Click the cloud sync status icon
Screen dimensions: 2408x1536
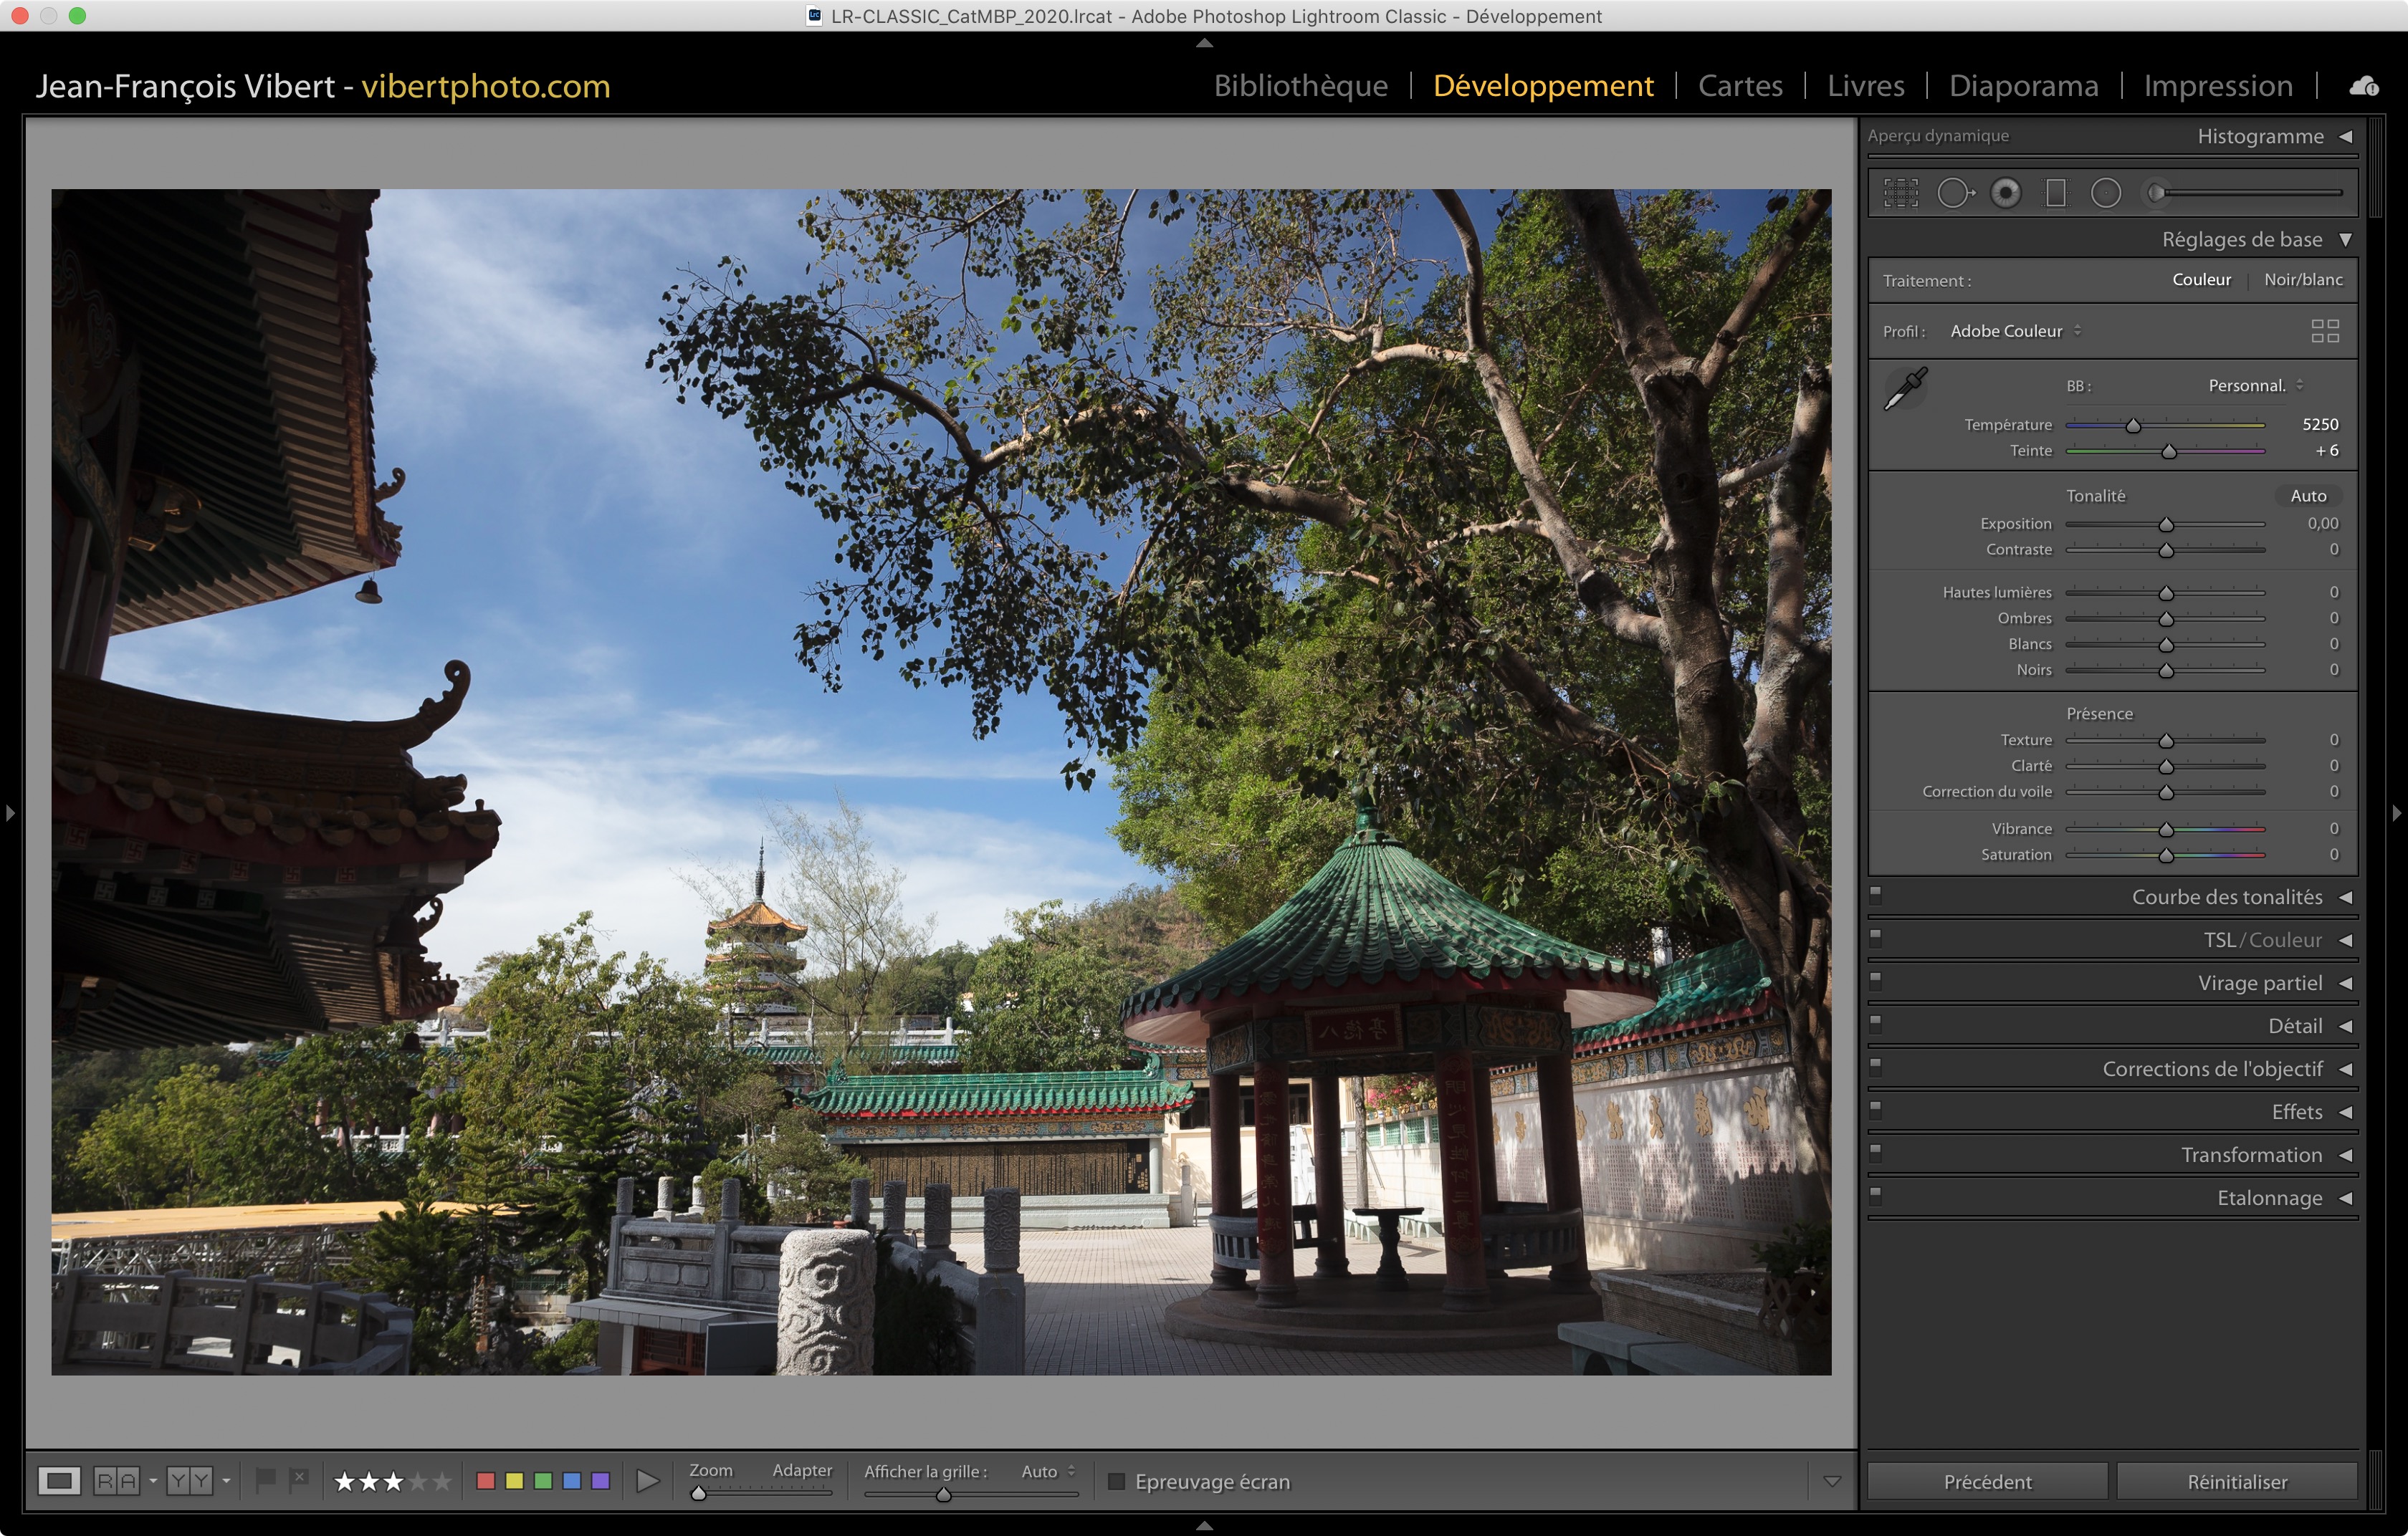click(x=2363, y=86)
